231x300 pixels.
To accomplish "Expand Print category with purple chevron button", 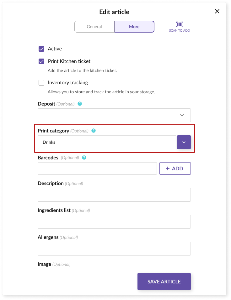I will tap(184, 142).
